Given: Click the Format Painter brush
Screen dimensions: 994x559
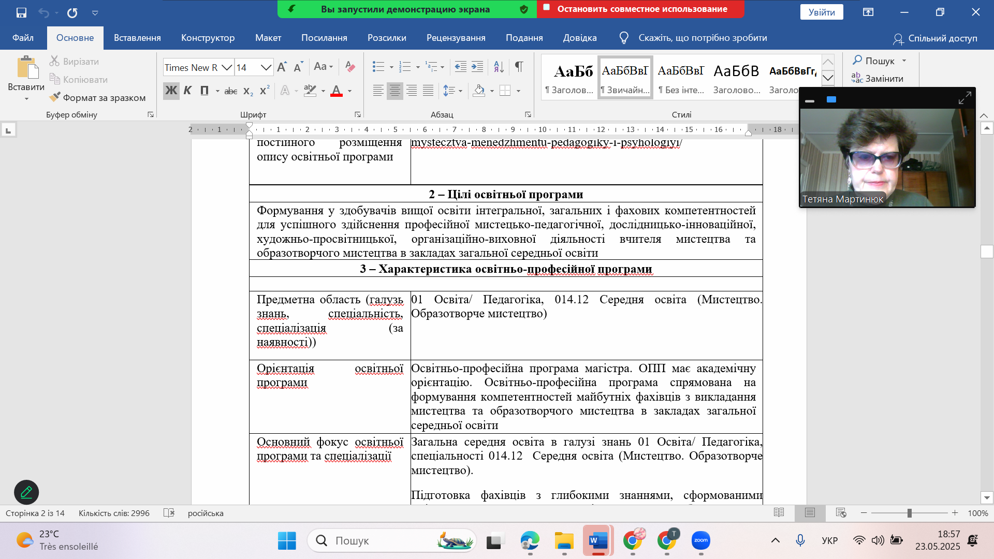Looking at the screenshot, I should click(x=98, y=97).
